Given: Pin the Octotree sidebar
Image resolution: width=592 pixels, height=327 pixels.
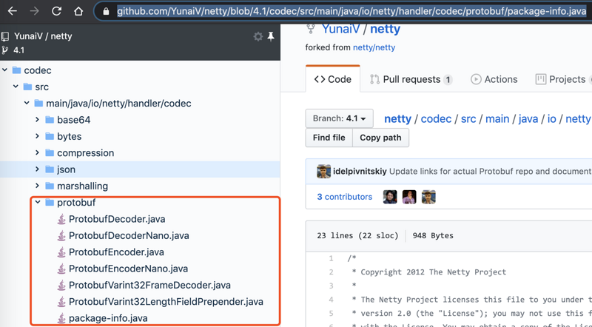Looking at the screenshot, I should point(271,36).
